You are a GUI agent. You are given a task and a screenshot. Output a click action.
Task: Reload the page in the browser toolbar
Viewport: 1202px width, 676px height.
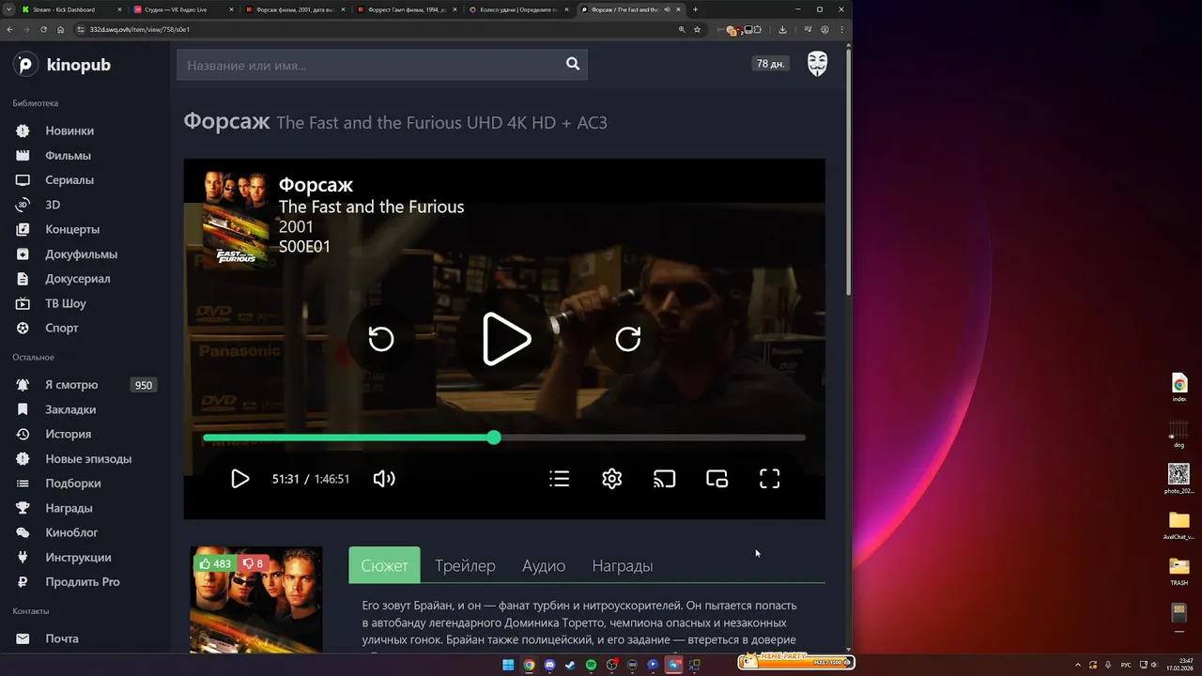43,29
